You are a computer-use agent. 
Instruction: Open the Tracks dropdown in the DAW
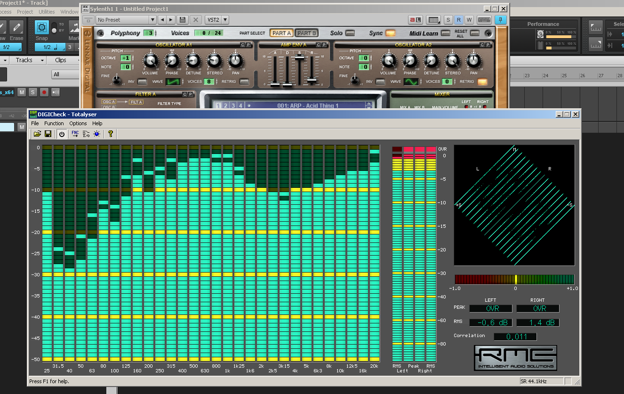click(27, 60)
